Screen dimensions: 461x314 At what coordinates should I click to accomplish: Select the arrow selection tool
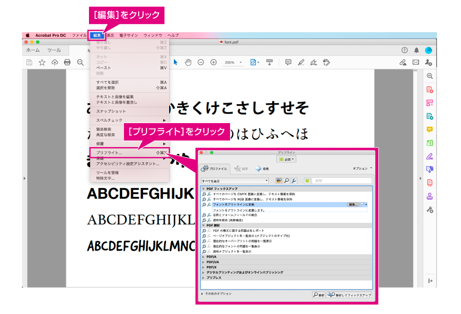coord(176,62)
